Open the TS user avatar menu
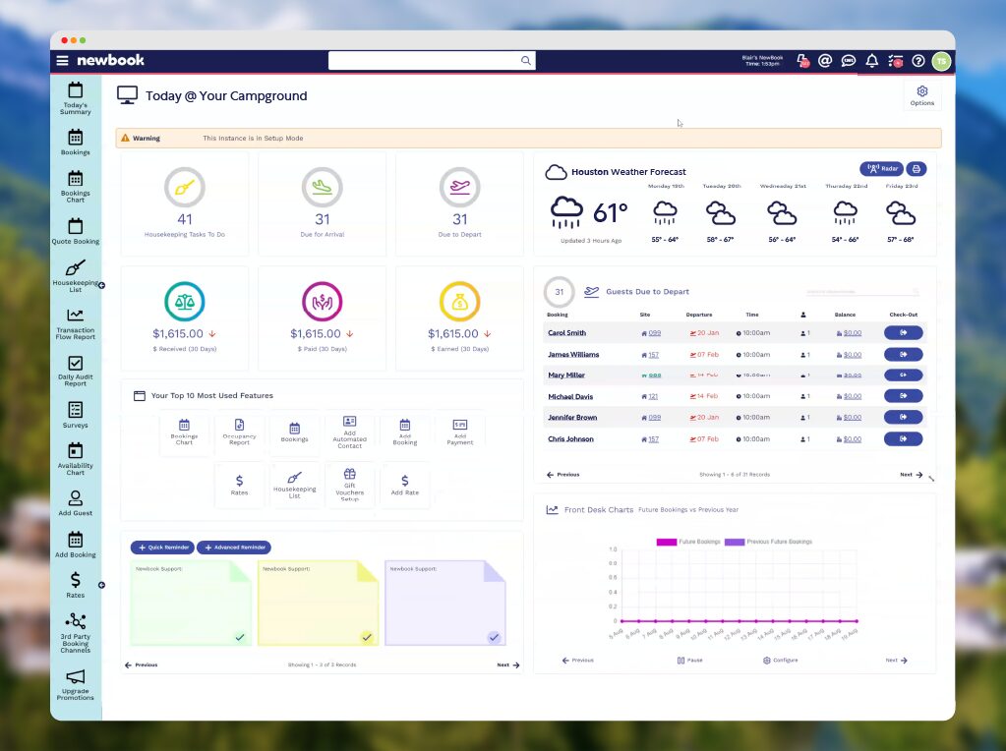The width and height of the screenshot is (1006, 751). 941,61
